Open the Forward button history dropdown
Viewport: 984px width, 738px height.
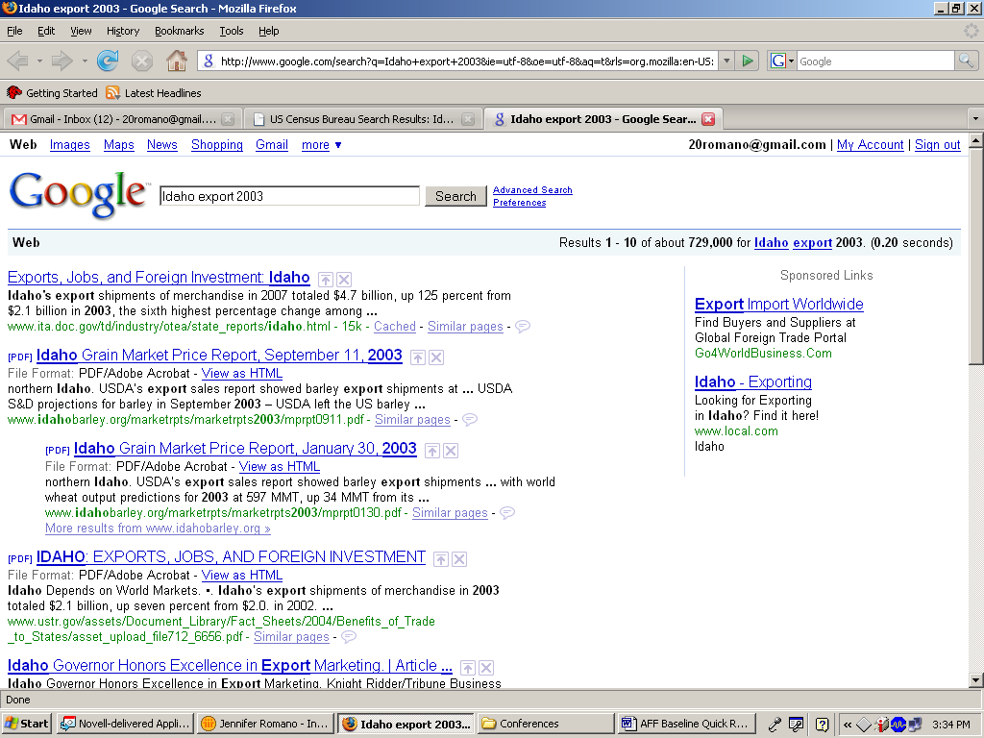tap(85, 61)
